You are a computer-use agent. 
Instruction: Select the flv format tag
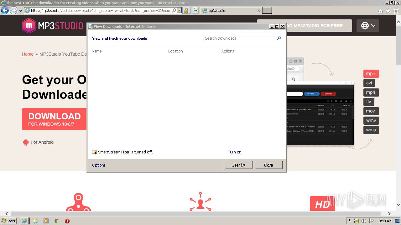tap(369, 102)
